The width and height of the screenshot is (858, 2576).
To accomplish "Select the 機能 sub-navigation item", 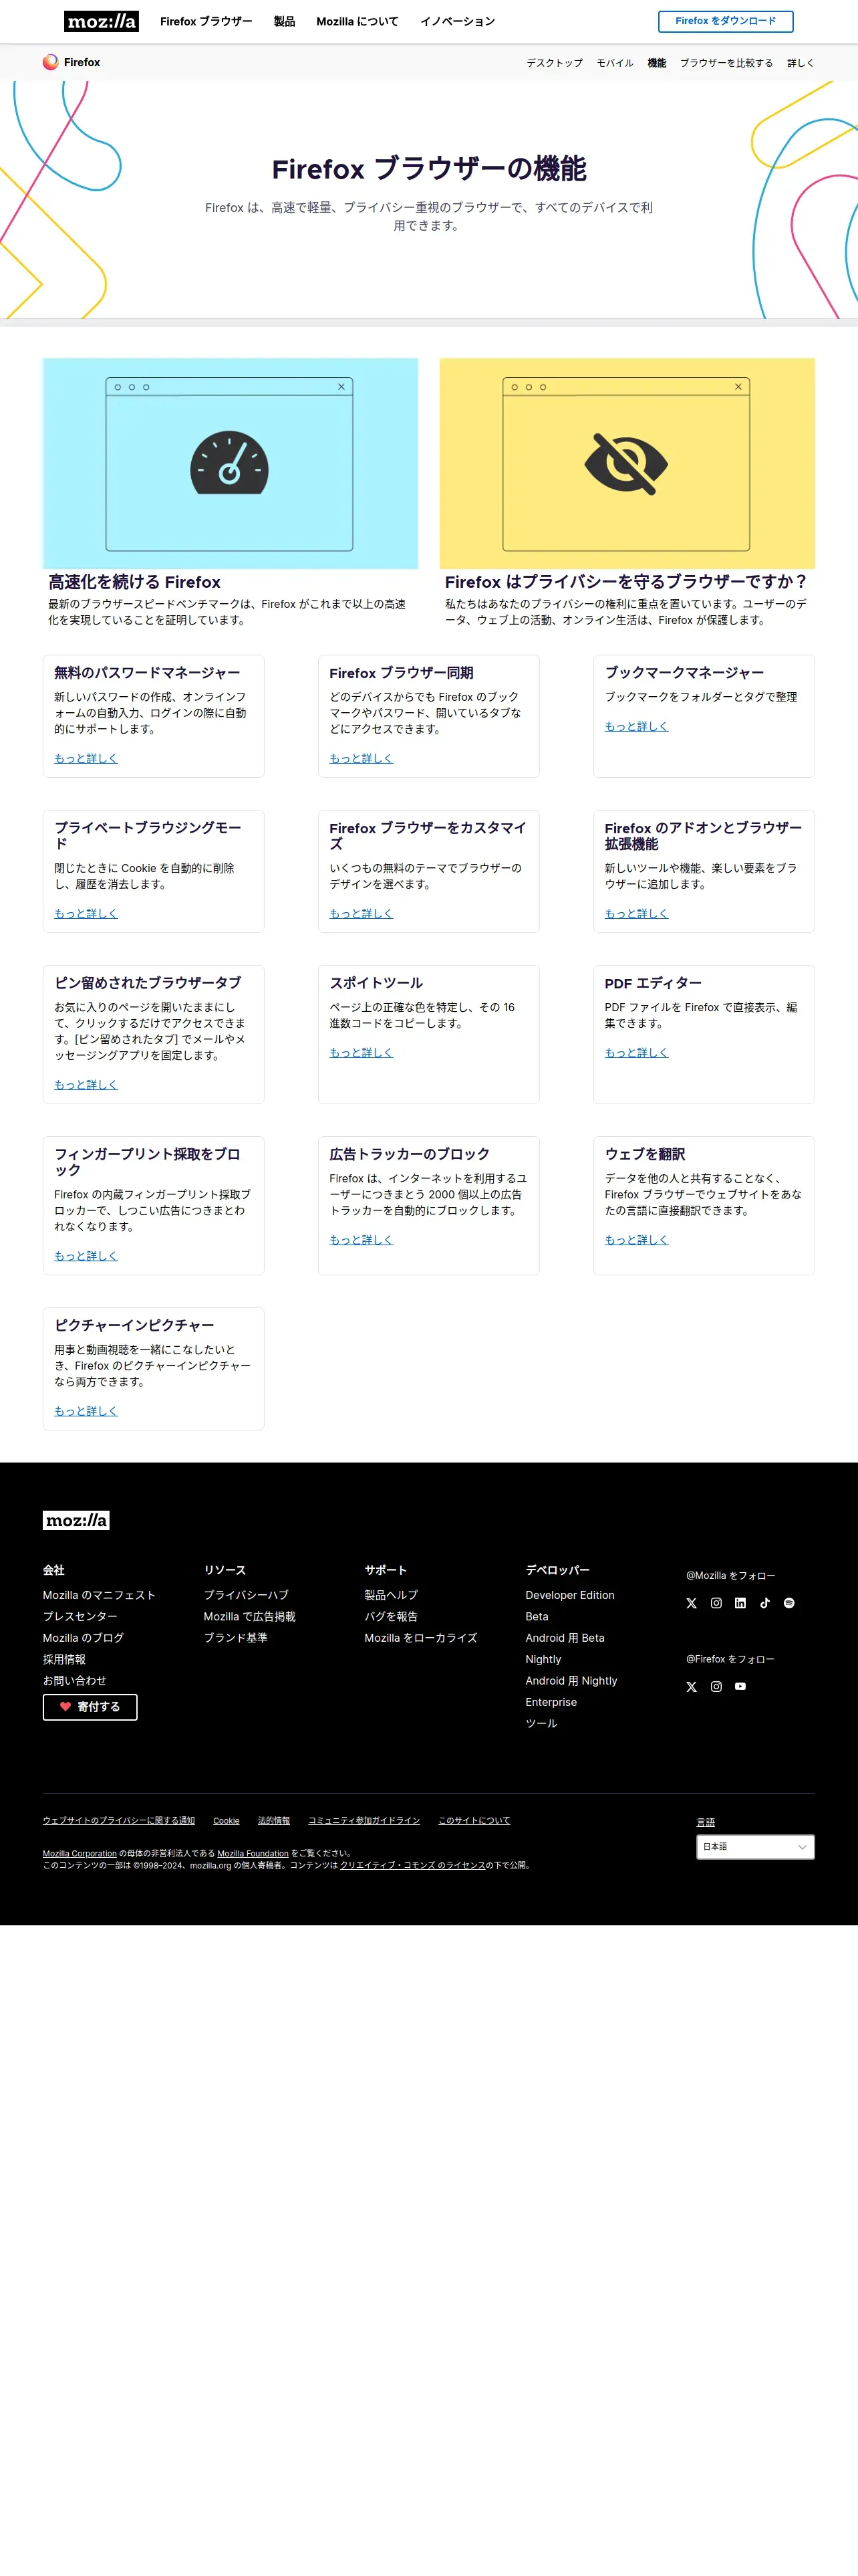I will click(656, 63).
